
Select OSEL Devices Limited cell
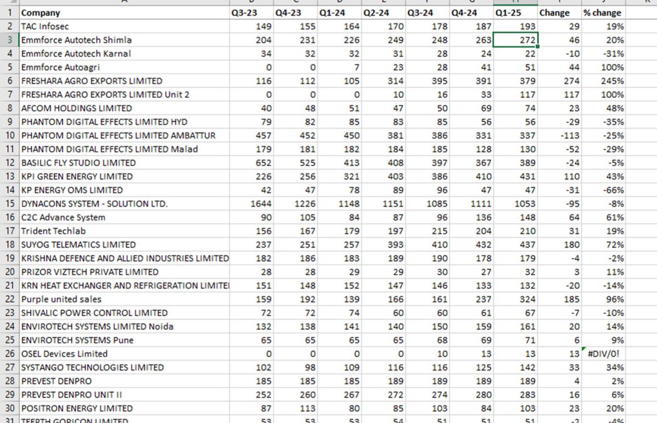[124, 354]
